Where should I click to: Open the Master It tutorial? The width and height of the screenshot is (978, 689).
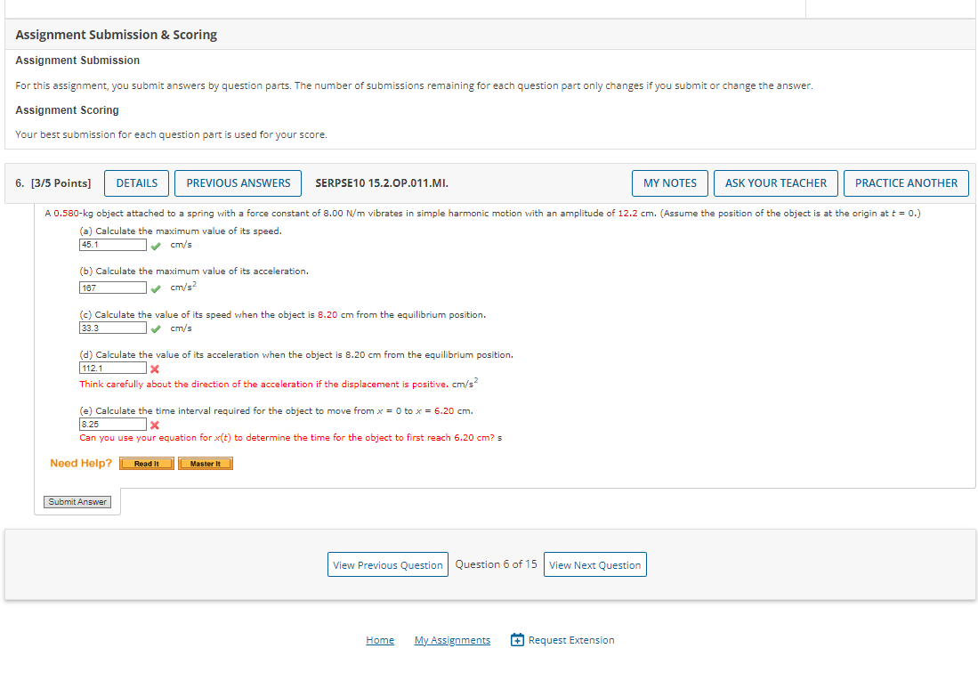[x=205, y=463]
